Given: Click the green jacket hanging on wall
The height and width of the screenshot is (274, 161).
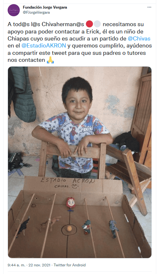Looking at the screenshot, I should 22,94.
